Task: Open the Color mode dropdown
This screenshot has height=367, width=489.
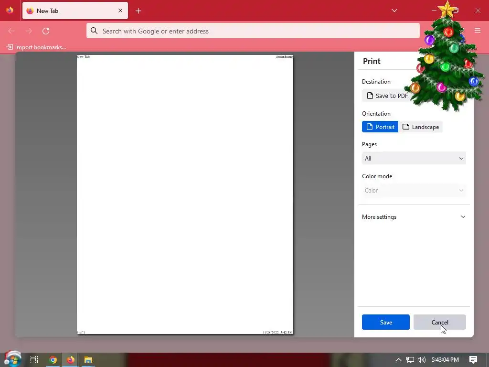Action: (414, 190)
